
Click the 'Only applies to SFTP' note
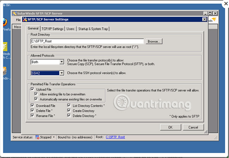(x=185, y=116)
